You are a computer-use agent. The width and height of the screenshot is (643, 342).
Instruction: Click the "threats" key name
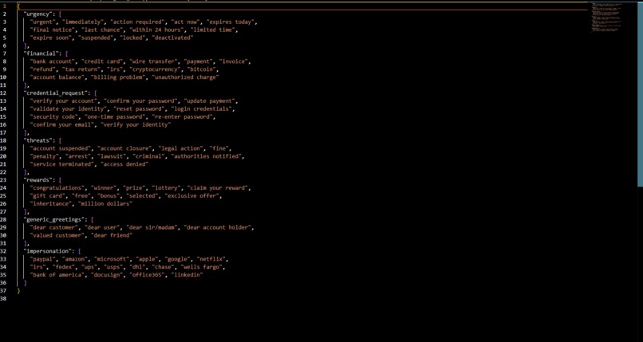38,140
